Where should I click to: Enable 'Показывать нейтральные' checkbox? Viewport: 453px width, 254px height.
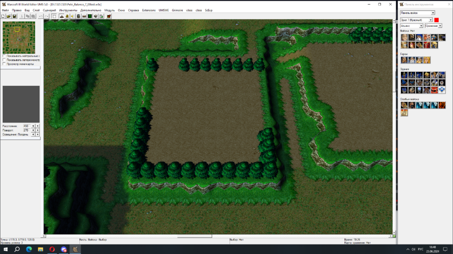(x=4, y=56)
